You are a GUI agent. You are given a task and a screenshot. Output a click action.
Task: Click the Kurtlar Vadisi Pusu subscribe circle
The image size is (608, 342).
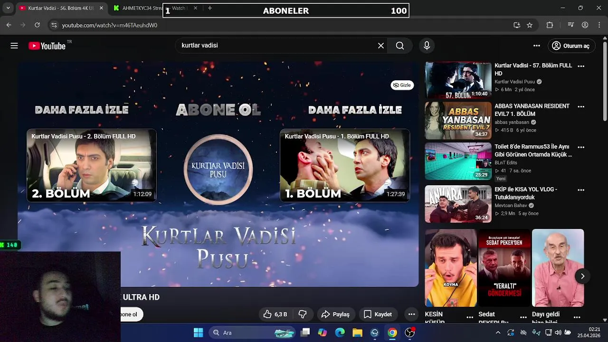point(218,170)
